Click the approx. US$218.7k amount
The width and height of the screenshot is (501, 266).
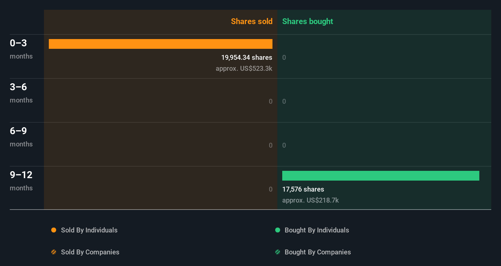(310, 200)
